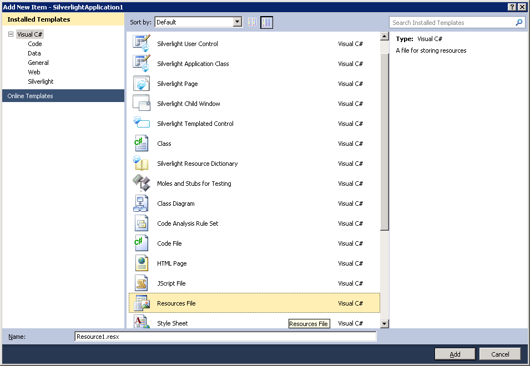Click the Code Analysis Rule Set icon
This screenshot has height=366, width=530.
coord(142,223)
